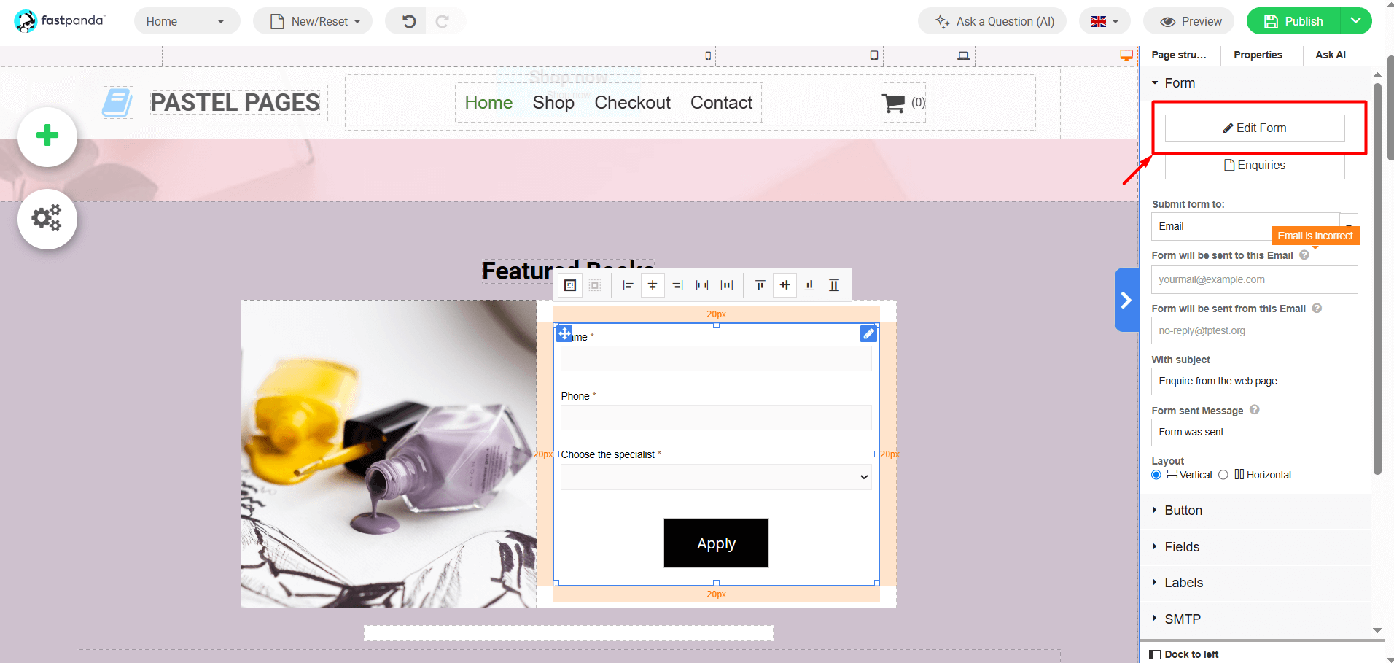This screenshot has height=663, width=1394.
Task: Click the yourmail@example.com email input field
Action: 1253,279
